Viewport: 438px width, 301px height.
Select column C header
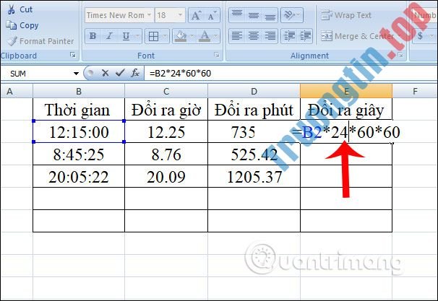[166, 91]
